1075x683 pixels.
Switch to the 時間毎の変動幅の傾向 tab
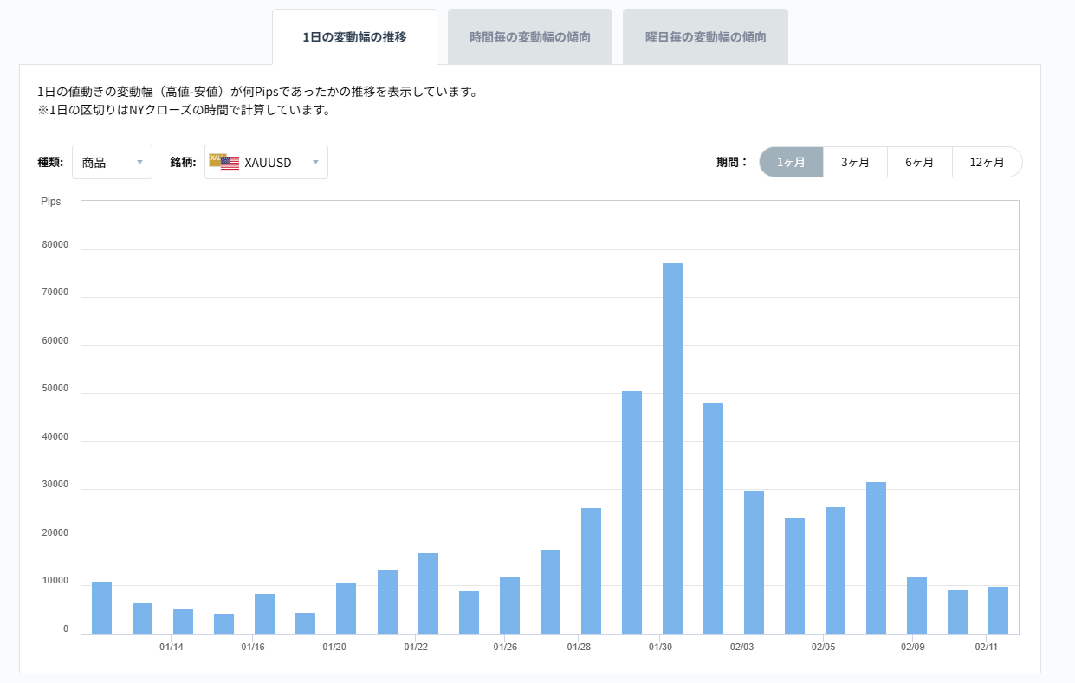[x=529, y=36]
